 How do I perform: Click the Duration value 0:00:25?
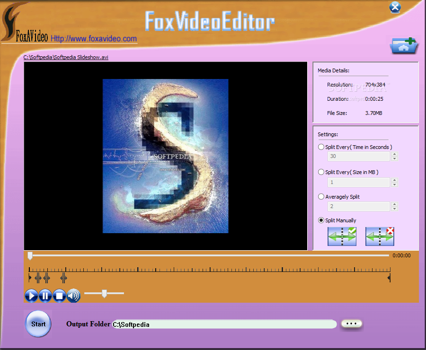374,99
